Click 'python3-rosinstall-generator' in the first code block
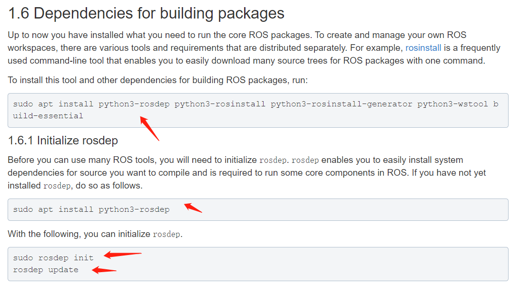510x284 pixels. point(341,104)
